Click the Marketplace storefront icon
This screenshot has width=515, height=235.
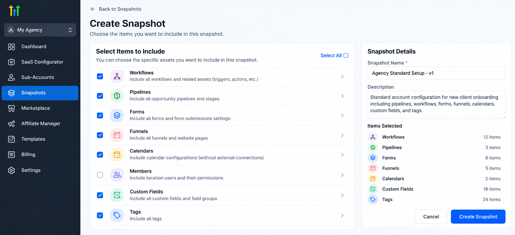pyautogui.click(x=11, y=108)
